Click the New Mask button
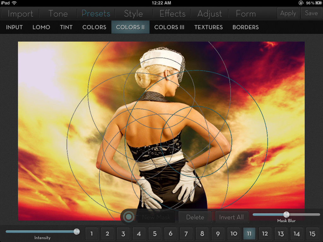323x242 pixels. click(156, 217)
